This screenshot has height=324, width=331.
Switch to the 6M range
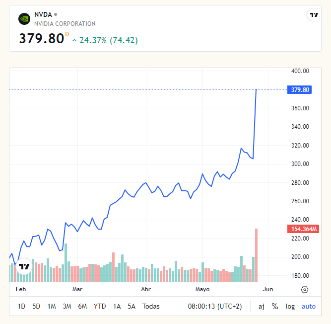[82, 306]
